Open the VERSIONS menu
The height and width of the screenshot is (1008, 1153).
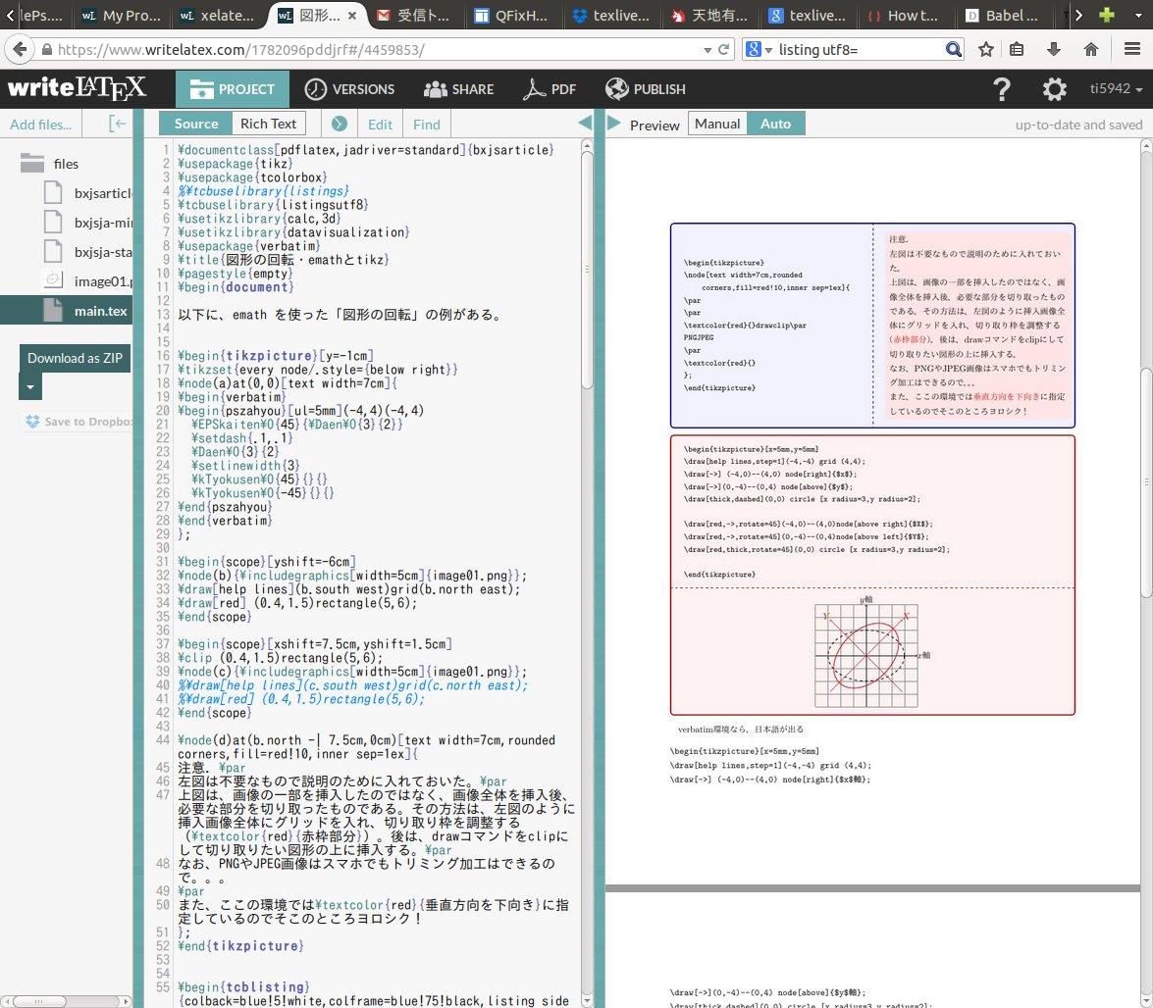(x=350, y=89)
